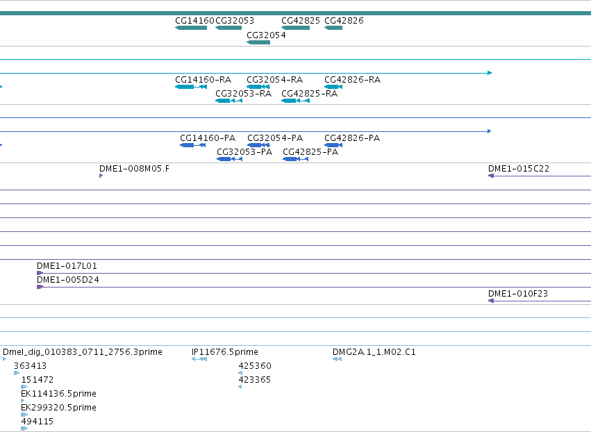Select the DME1-015C22 feature arrowhead
Image resolution: width=591 pixels, height=432 pixels.
click(491, 176)
